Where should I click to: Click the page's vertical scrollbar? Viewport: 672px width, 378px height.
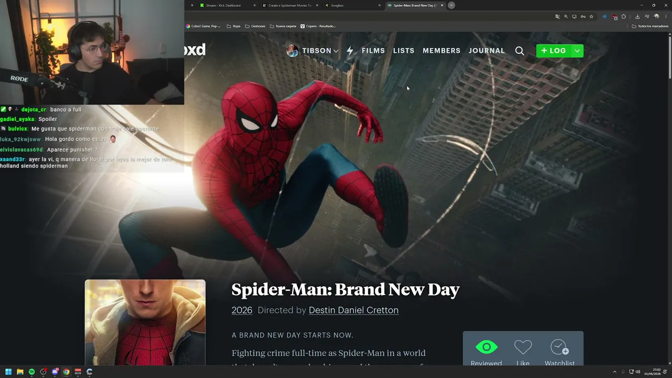coord(669,57)
